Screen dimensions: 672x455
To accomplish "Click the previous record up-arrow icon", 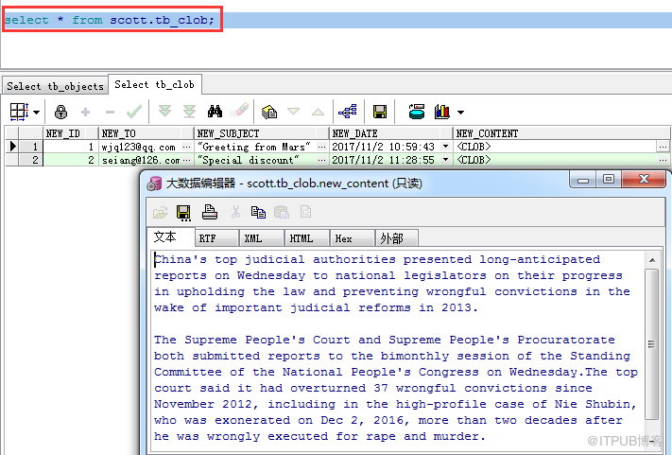I will (318, 112).
